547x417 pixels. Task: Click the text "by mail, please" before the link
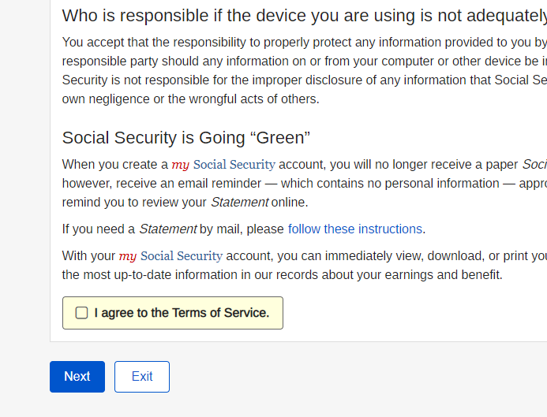(x=242, y=229)
